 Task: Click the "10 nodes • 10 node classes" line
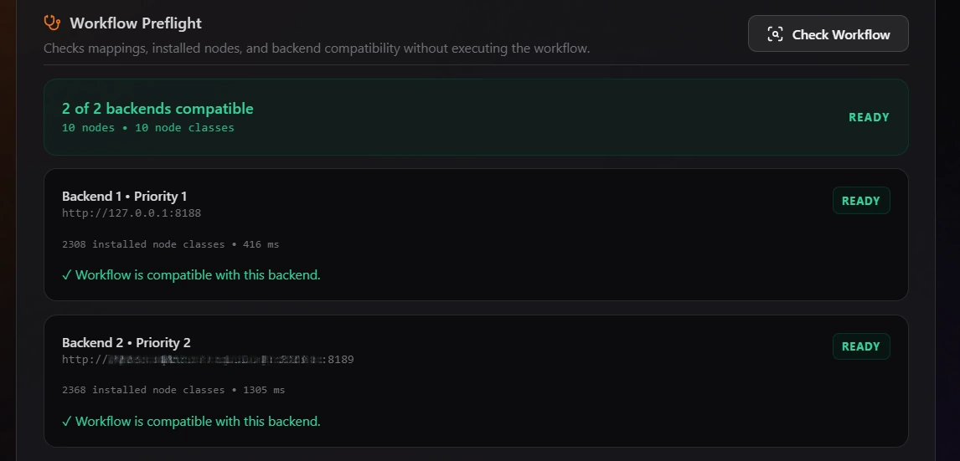148,128
